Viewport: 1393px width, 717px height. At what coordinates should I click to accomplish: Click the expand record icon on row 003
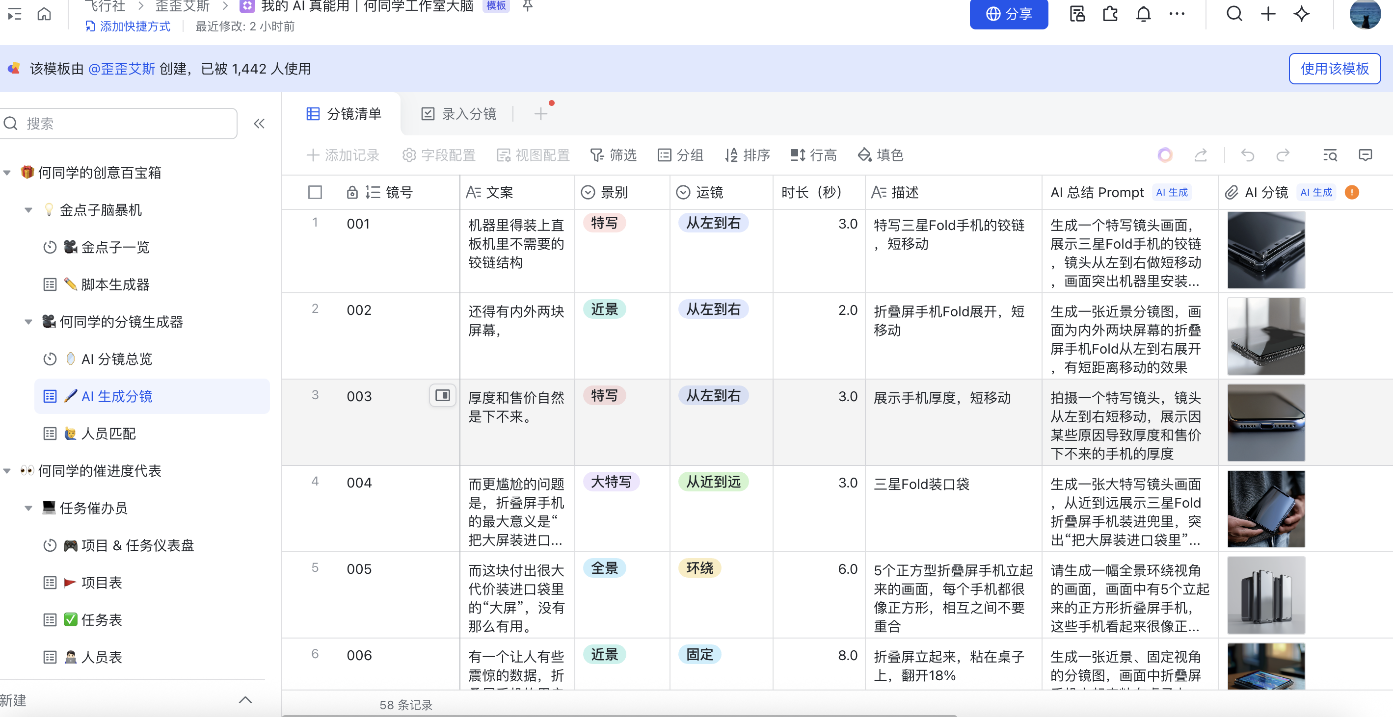pos(442,395)
